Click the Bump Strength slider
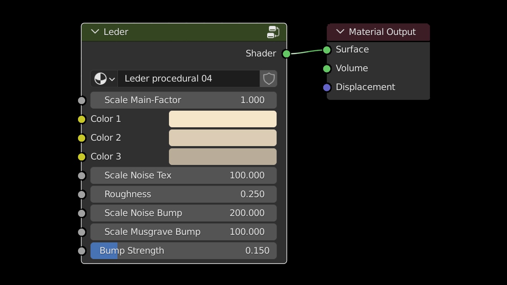Image resolution: width=507 pixels, height=285 pixels. (183, 251)
